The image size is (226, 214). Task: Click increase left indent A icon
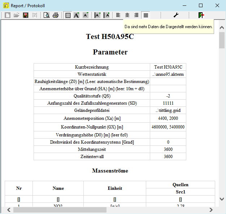(107, 15)
